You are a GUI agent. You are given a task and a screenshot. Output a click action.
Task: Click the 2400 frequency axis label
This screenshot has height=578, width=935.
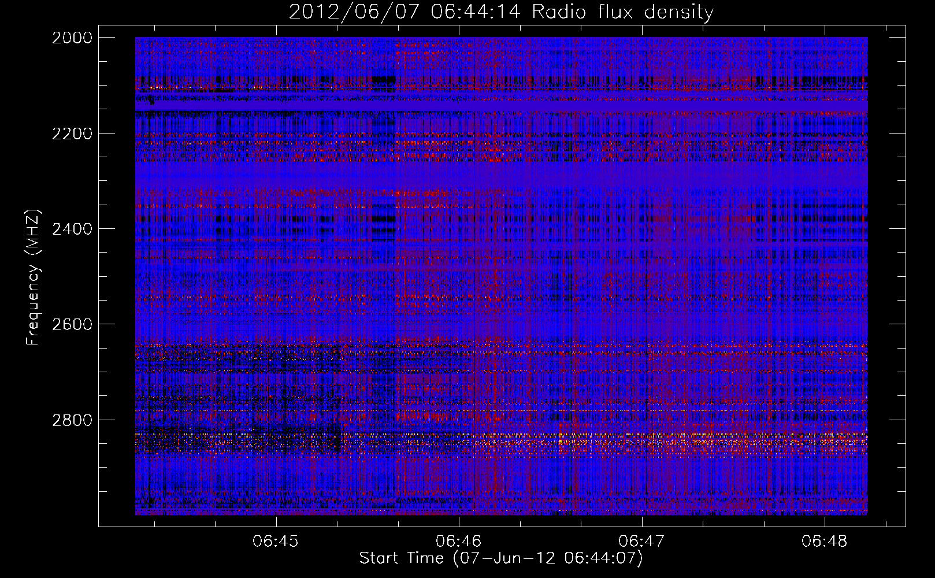(x=72, y=229)
